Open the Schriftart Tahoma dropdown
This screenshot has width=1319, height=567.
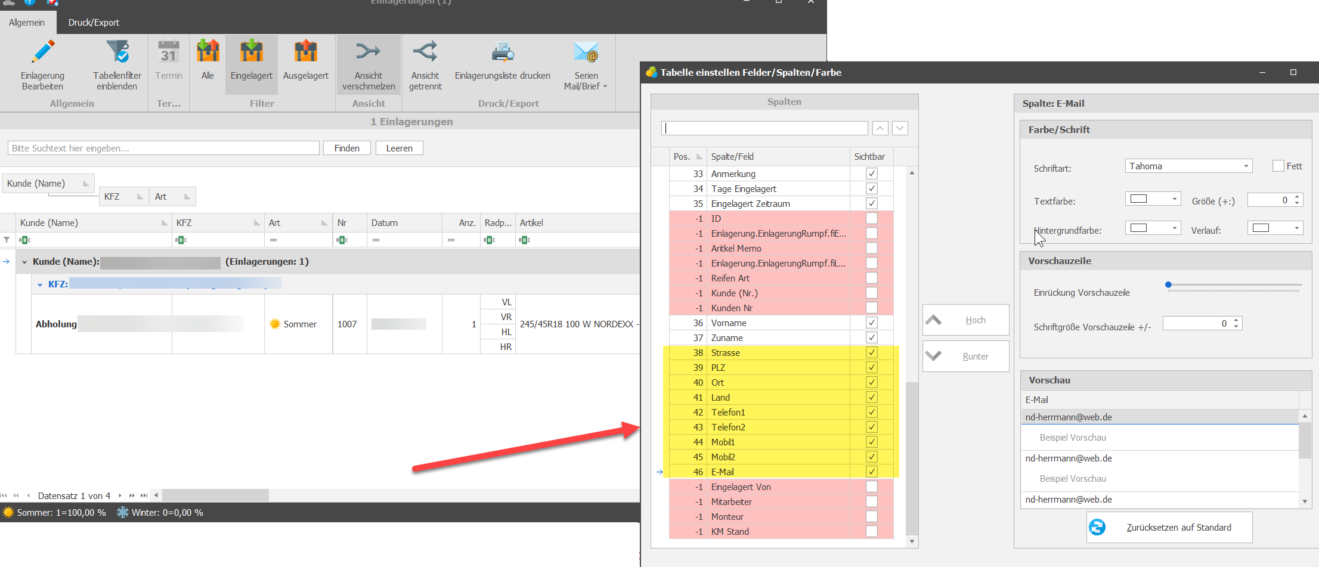(x=1246, y=166)
